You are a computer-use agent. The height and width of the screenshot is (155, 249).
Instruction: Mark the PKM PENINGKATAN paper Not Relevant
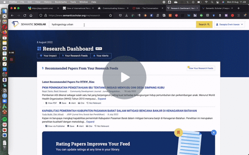(x=94, y=103)
